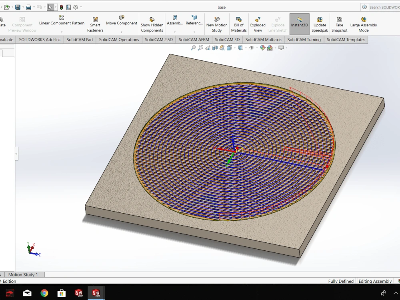Open the Select tool dropdown arrow

pyautogui.click(x=55, y=7)
